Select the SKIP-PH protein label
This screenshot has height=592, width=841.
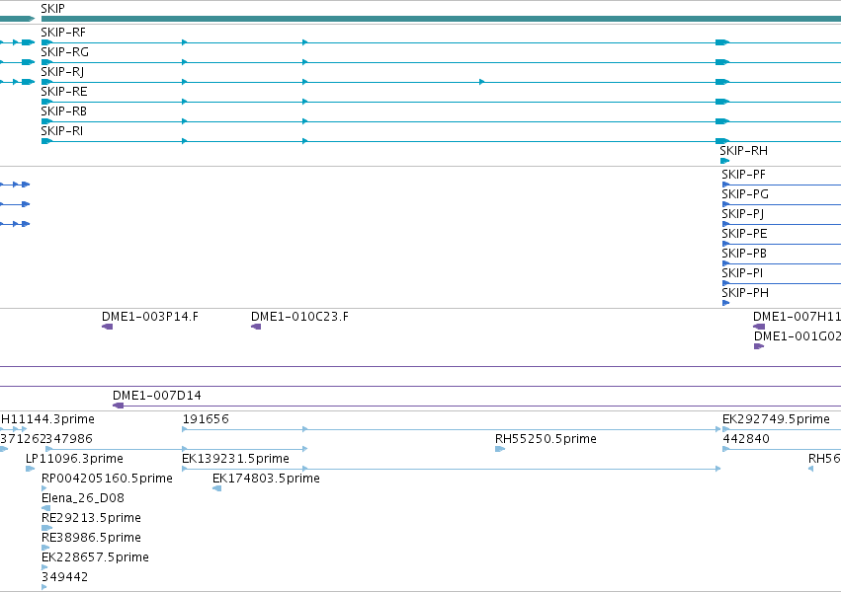745,293
